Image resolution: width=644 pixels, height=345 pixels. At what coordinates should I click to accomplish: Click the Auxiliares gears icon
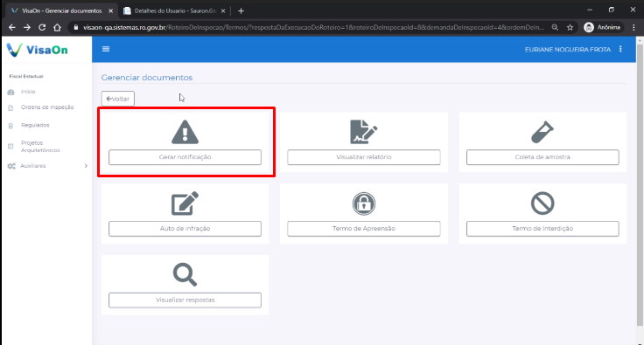point(11,166)
